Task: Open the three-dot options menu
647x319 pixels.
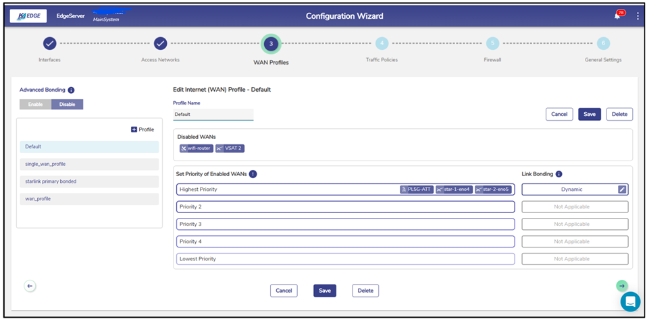Action: tap(638, 16)
